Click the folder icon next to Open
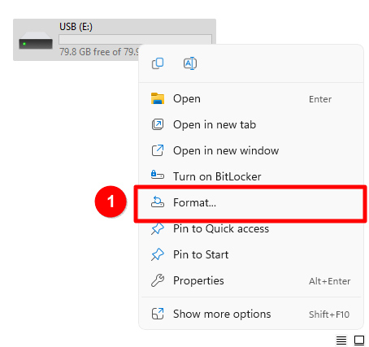 pos(158,98)
